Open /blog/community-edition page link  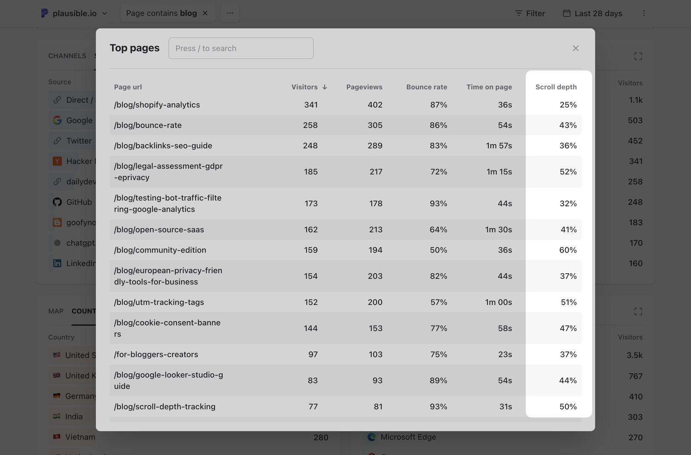click(160, 250)
